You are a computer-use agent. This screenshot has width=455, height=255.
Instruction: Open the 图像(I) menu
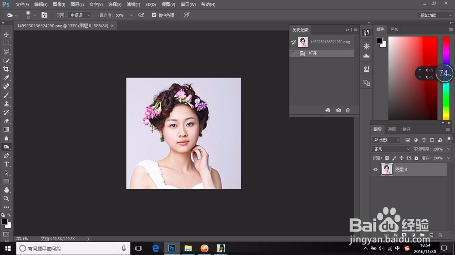[x=59, y=5]
